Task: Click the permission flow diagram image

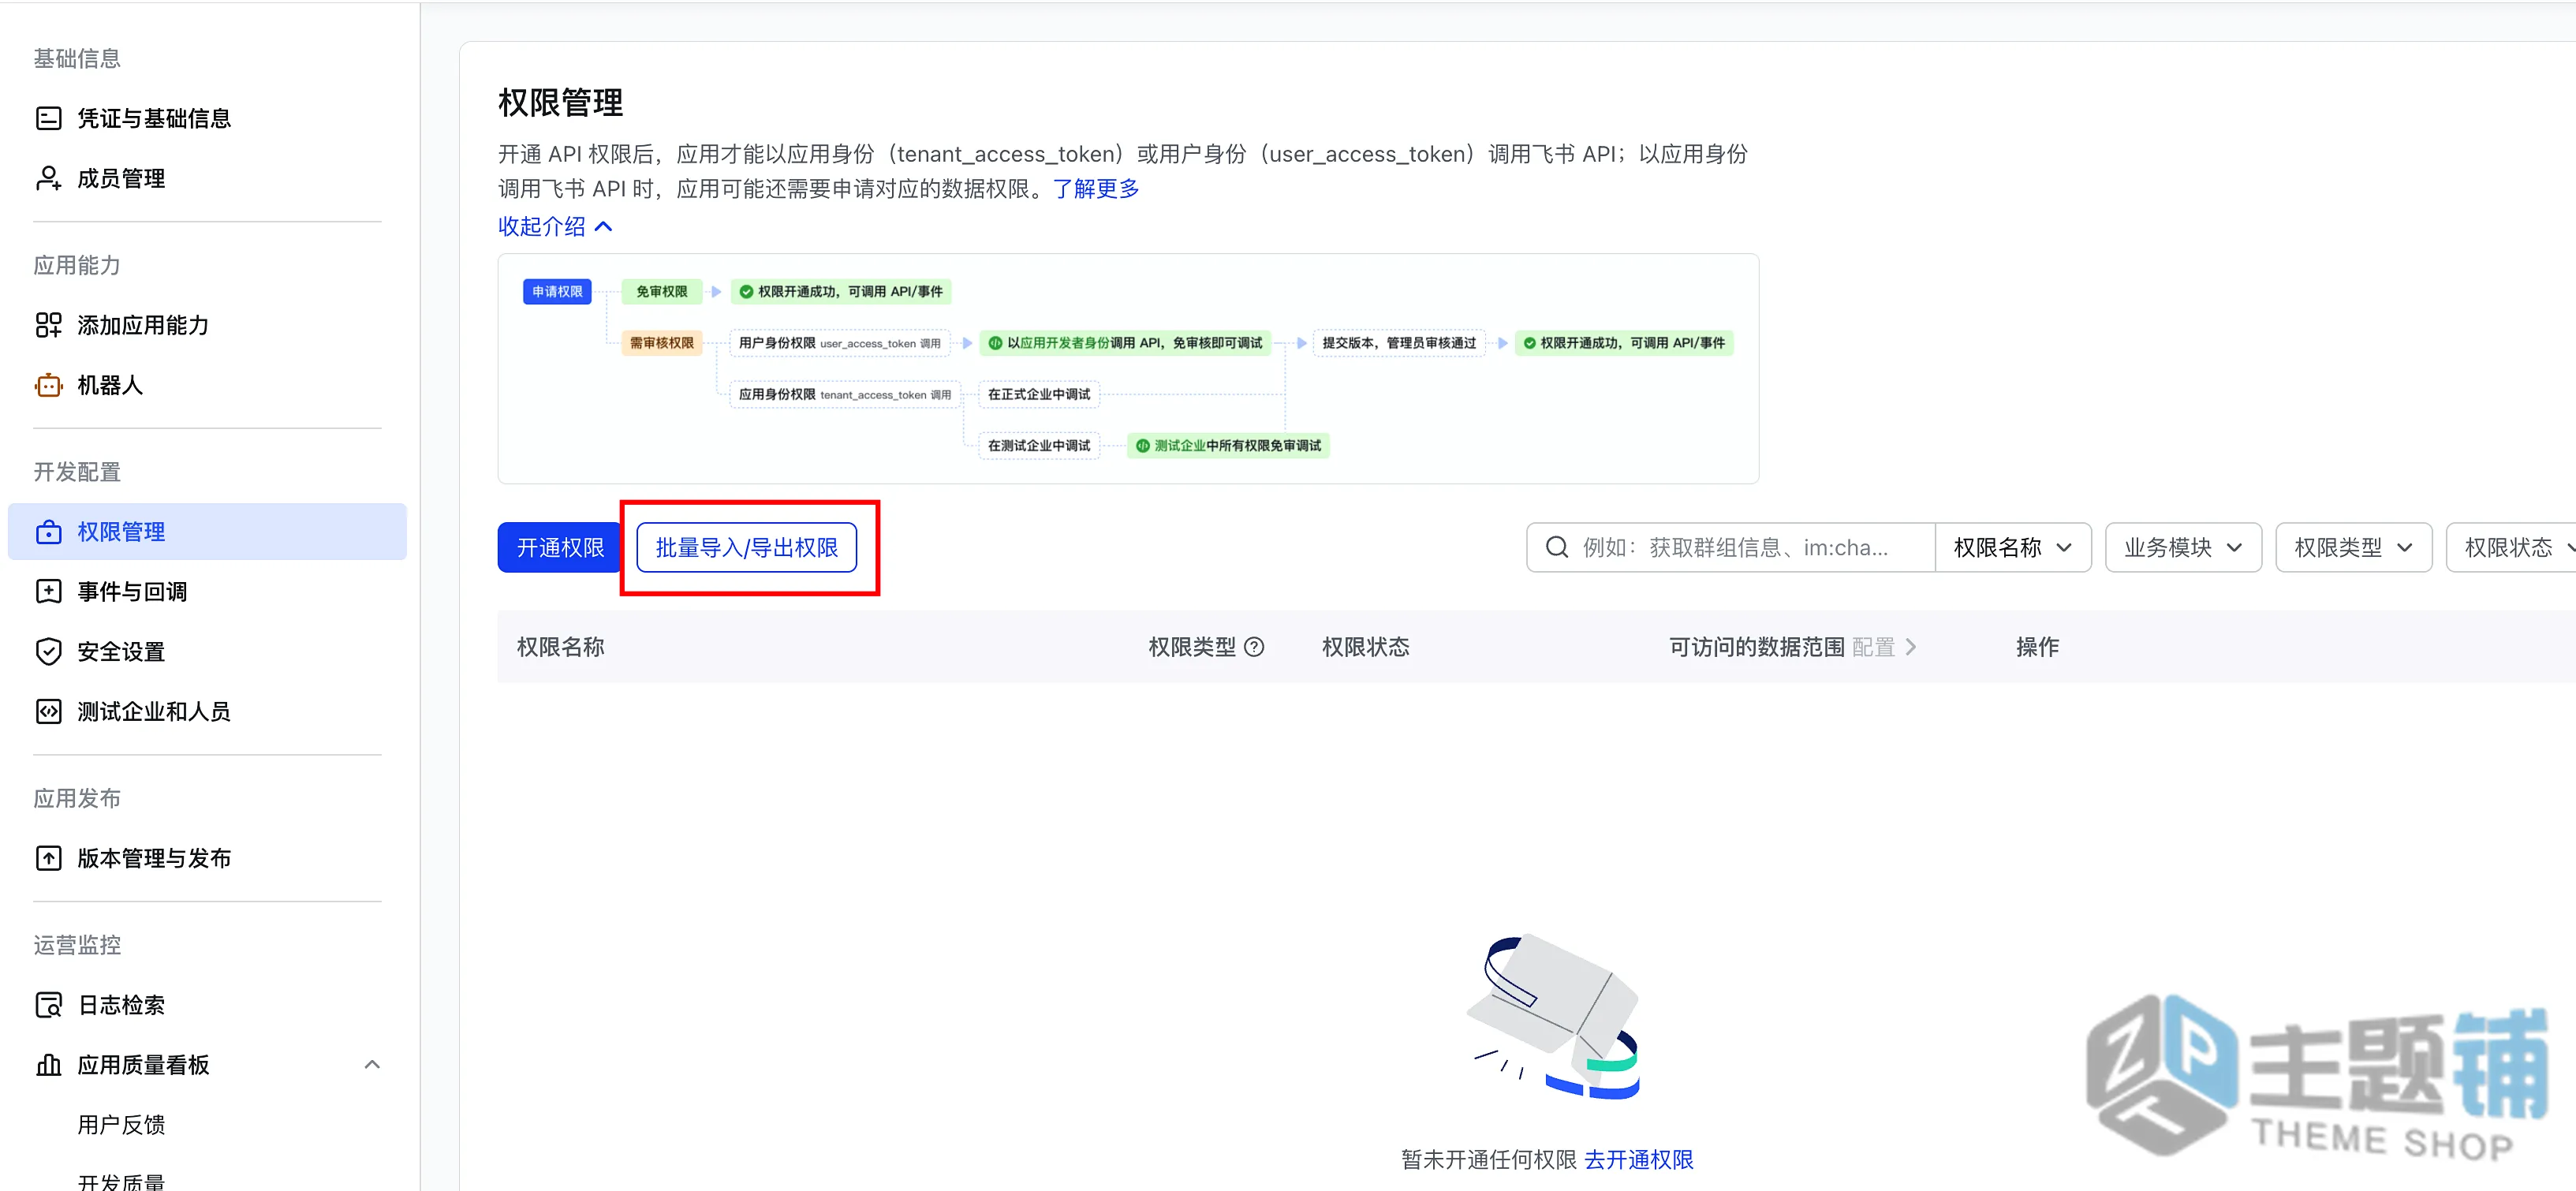Action: point(1128,369)
